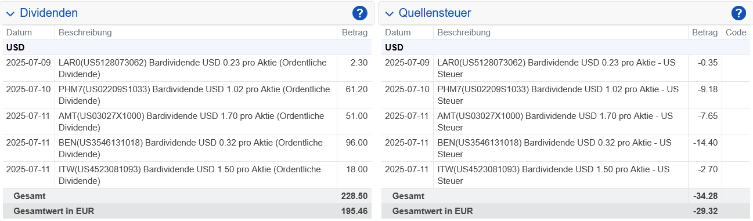Open help for the Dividenden section
Viewport: 753px width, 221px height.
click(359, 13)
